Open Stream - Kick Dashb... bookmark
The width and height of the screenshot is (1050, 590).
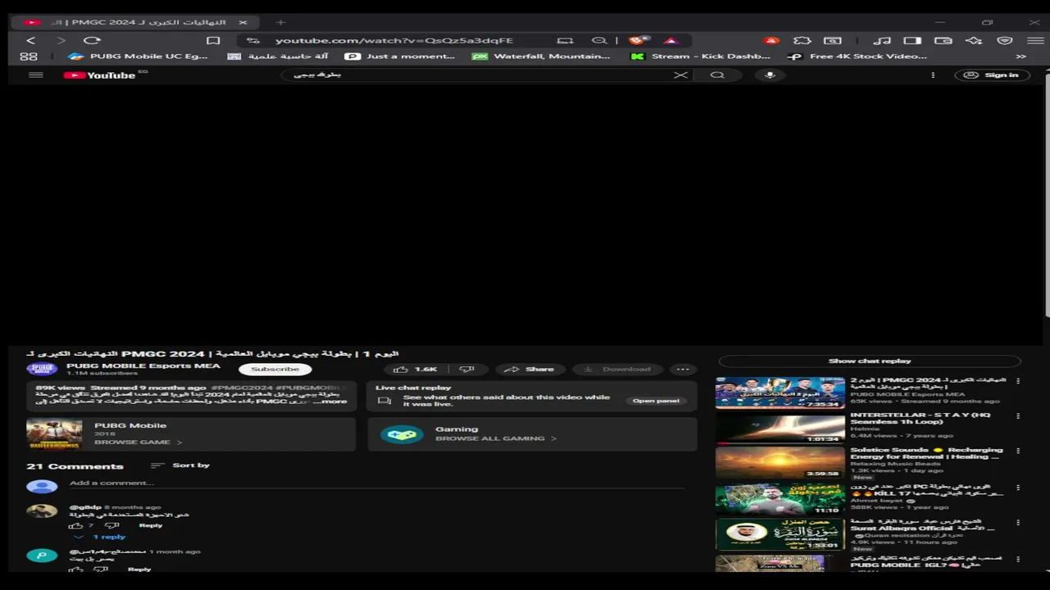click(701, 57)
